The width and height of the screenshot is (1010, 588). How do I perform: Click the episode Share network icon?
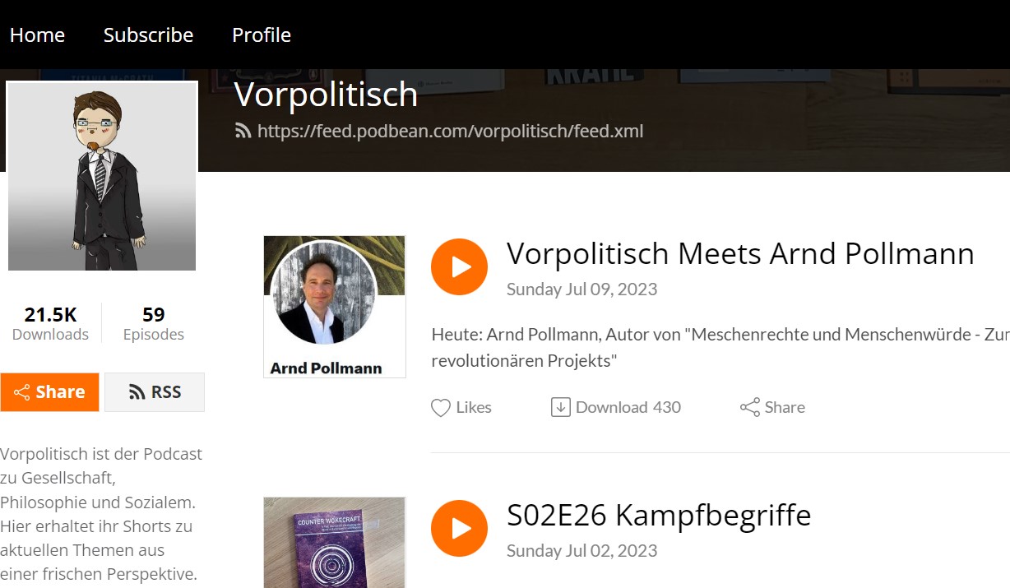[x=750, y=407]
